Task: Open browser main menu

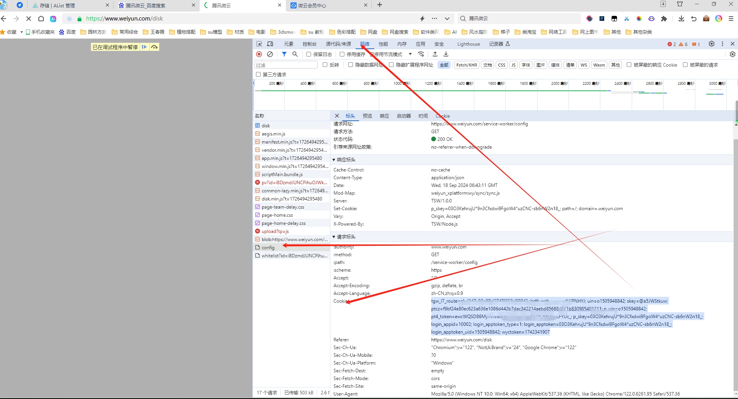Action: 731,19
